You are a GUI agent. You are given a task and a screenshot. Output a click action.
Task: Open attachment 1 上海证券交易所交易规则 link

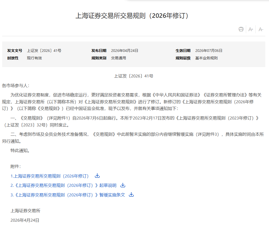point(50,176)
